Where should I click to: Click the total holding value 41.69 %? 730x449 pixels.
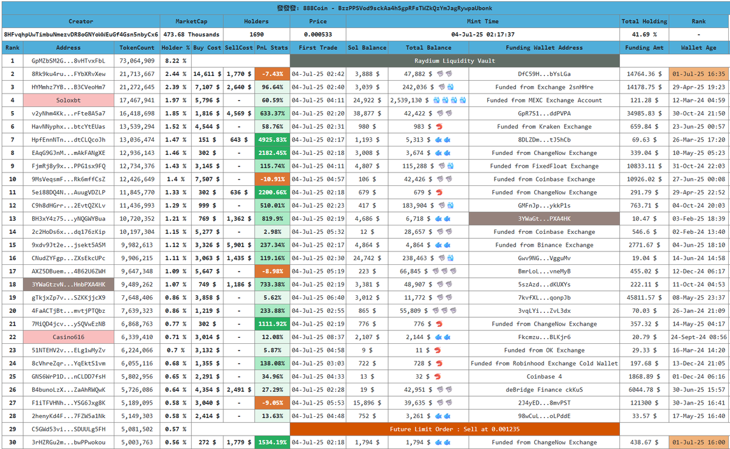pyautogui.click(x=644, y=35)
